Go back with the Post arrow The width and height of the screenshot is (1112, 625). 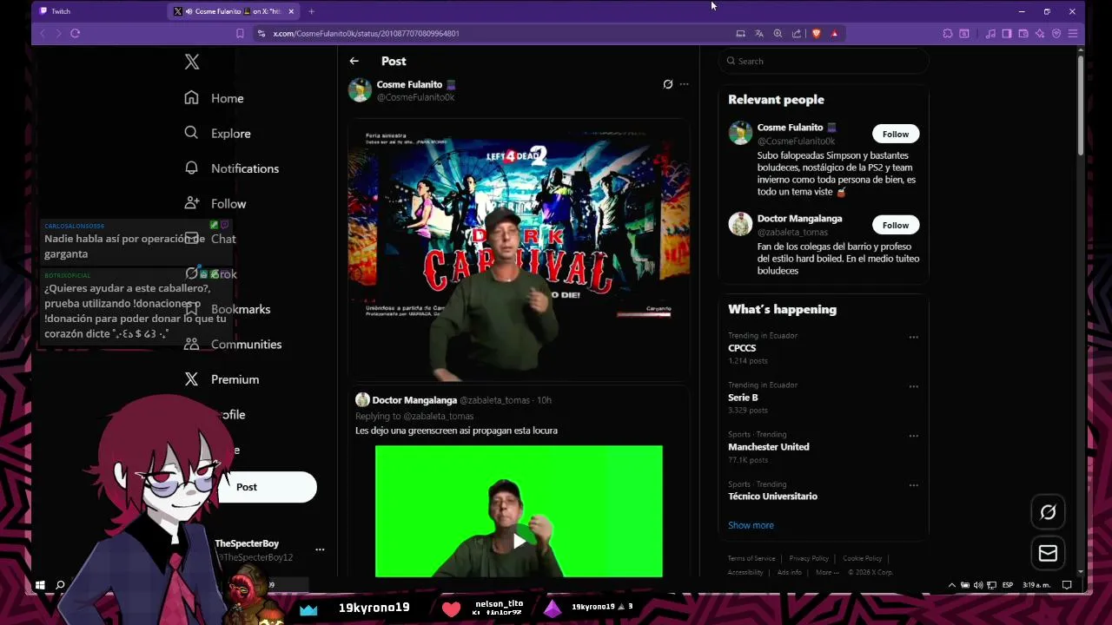(354, 61)
